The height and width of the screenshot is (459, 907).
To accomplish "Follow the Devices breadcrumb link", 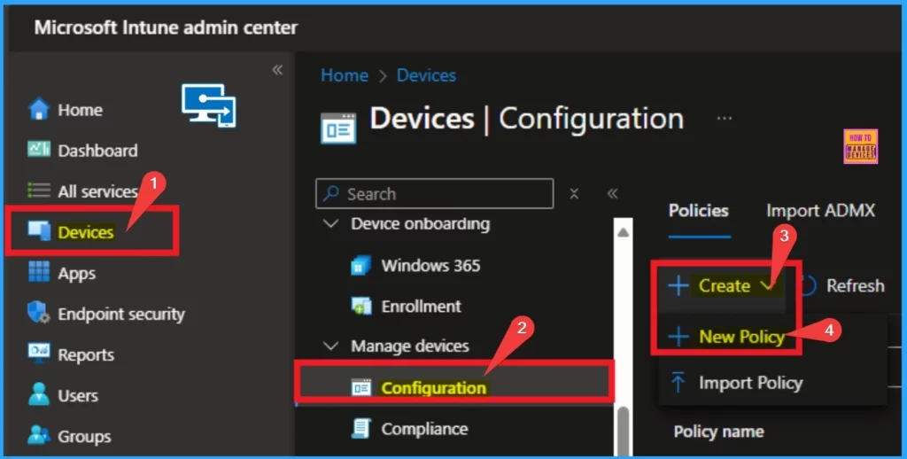I will (426, 75).
